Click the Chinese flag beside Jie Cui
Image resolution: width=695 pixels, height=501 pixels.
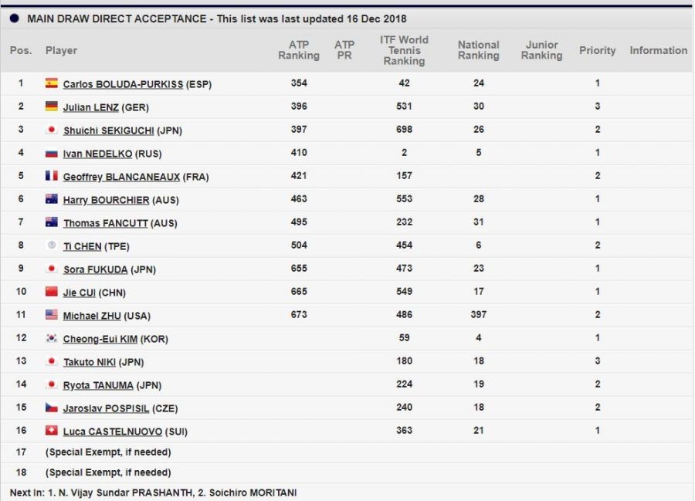coord(52,292)
